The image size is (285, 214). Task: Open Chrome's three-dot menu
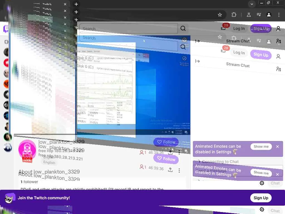tap(279, 15)
